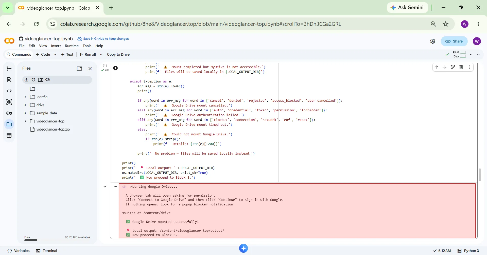Delete the current cell
487x255 pixels.
(x=461, y=67)
